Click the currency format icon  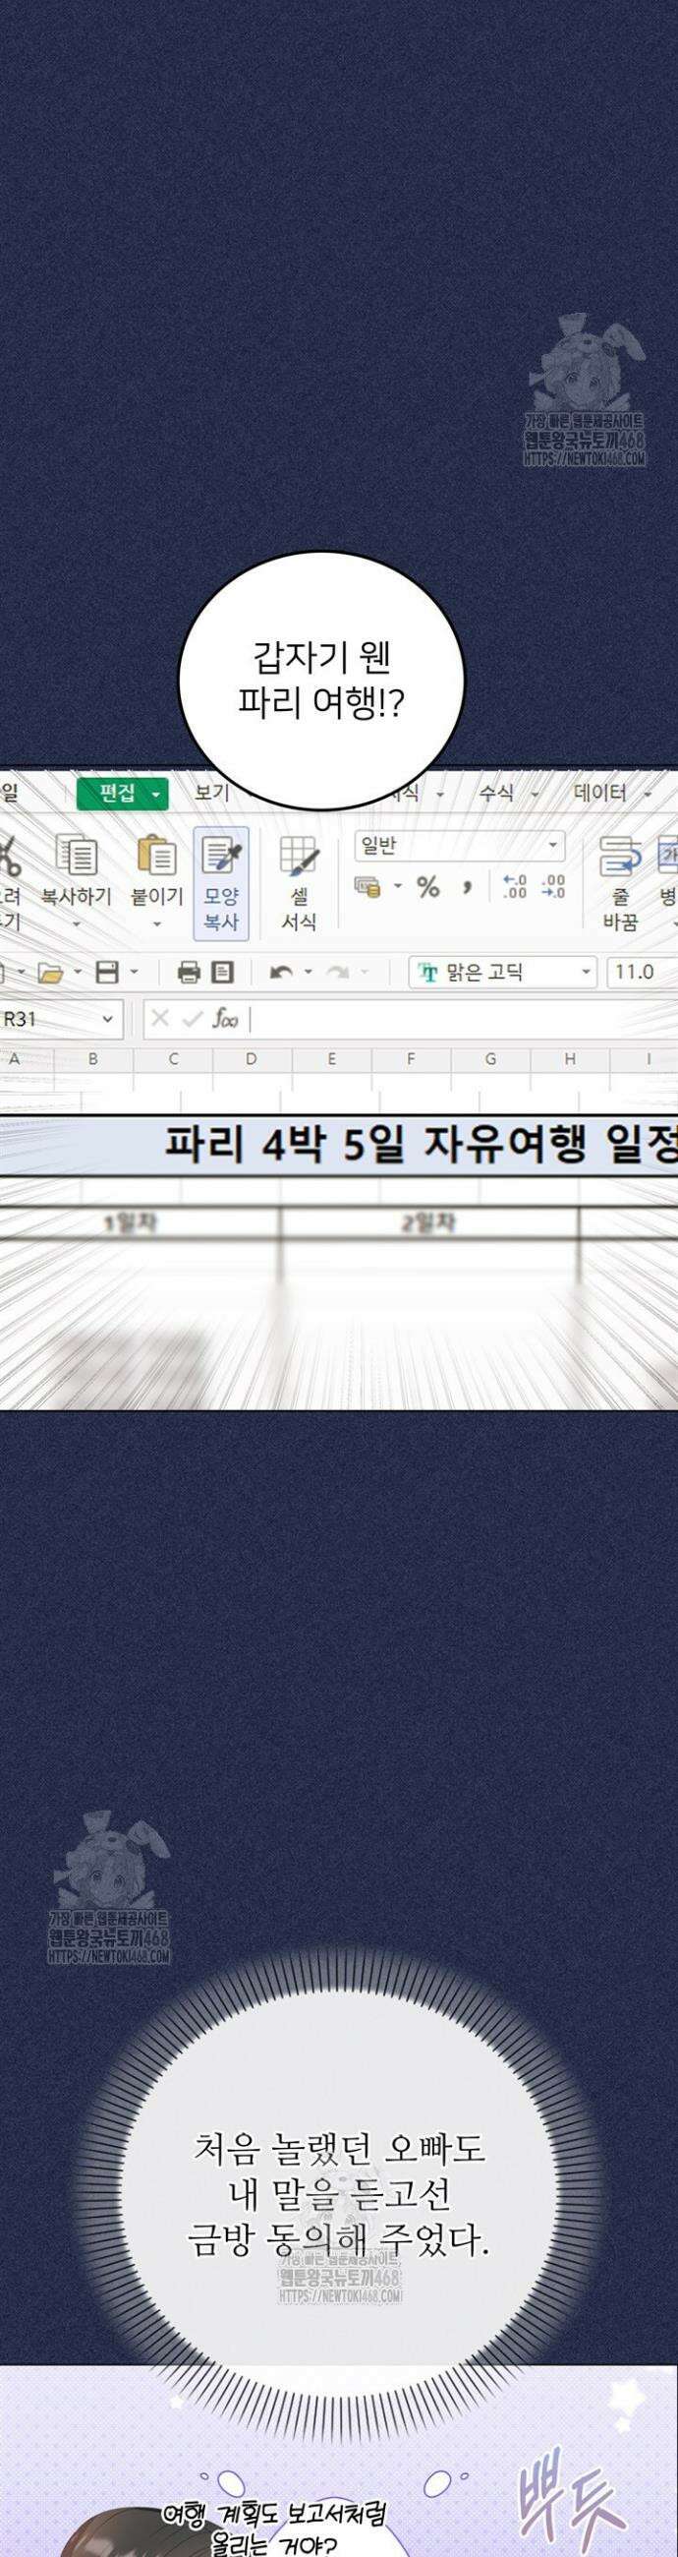367,886
